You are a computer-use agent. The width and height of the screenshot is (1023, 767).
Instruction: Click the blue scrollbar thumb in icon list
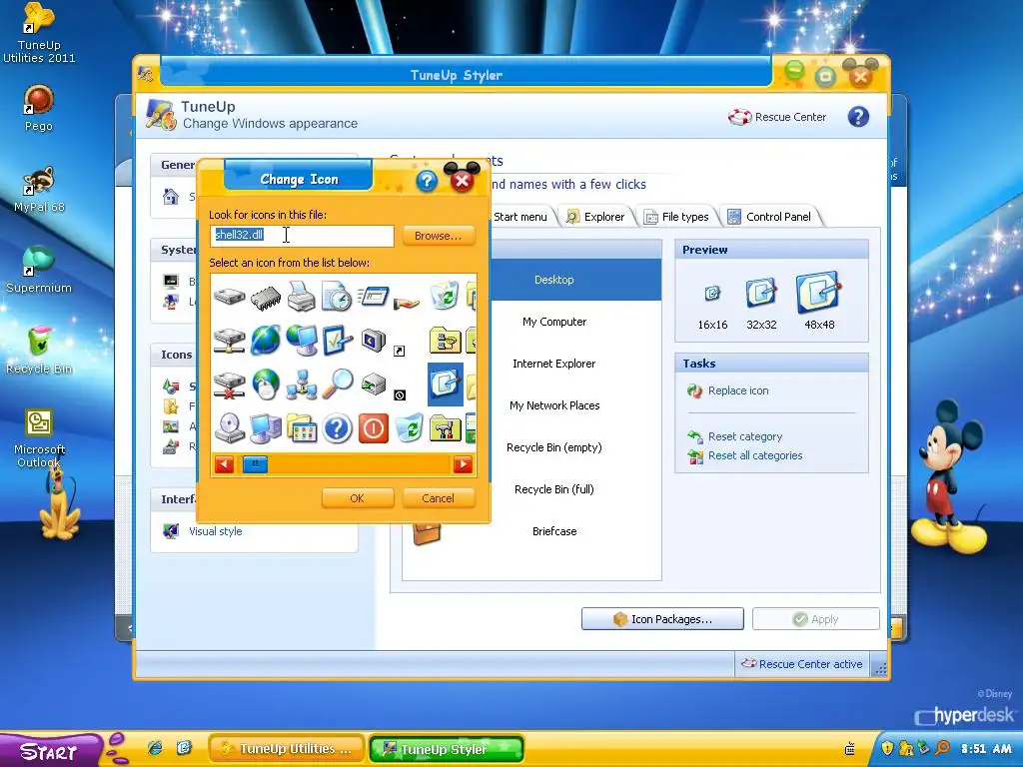tap(255, 464)
